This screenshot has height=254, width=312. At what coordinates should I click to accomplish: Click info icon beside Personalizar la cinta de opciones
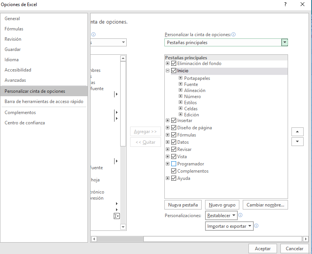(x=234, y=34)
